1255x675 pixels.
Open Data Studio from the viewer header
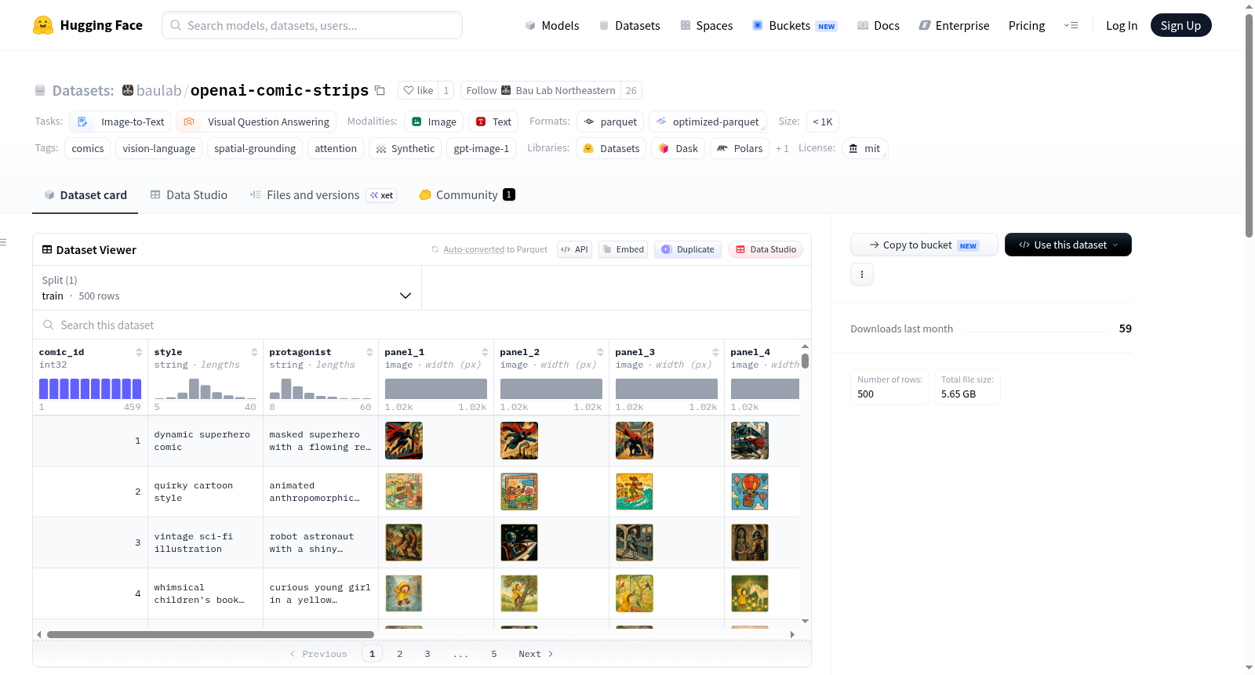click(766, 249)
